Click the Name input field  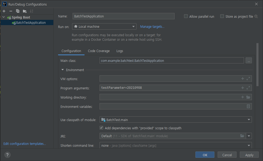point(124,16)
